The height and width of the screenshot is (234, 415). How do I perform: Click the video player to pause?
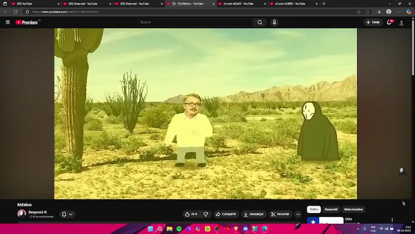(x=206, y=113)
